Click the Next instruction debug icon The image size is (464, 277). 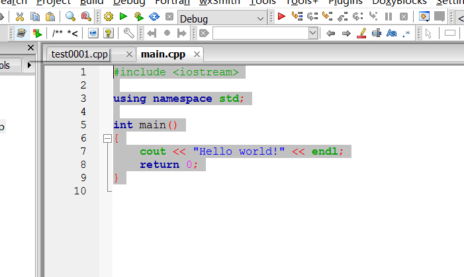tap(358, 17)
